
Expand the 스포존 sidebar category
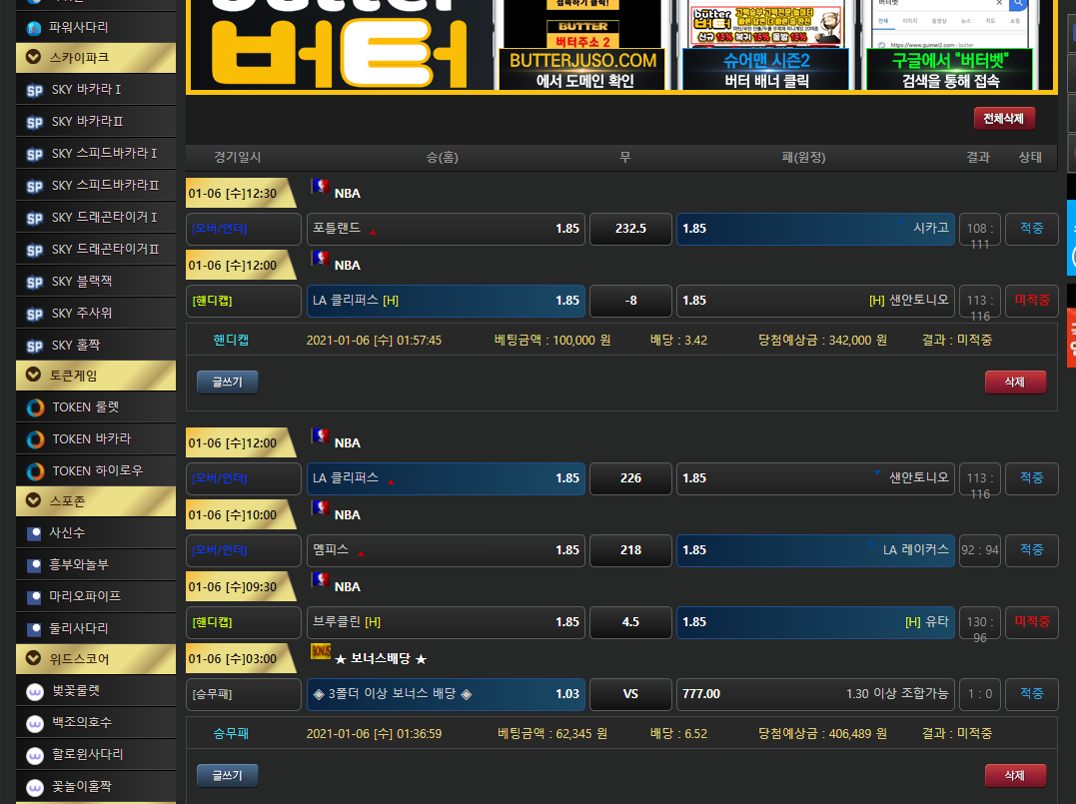tap(35, 502)
